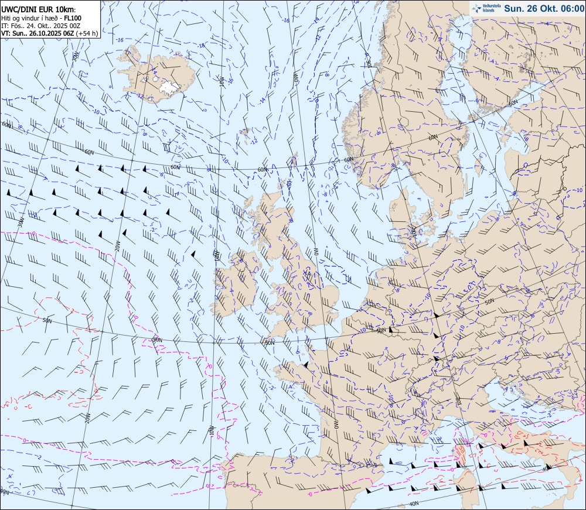Select the 'Hiti og vindur í hæð - FL100' line
The image size is (586, 510).
click(x=41, y=18)
